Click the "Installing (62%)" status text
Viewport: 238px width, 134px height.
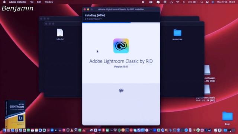[95, 15]
